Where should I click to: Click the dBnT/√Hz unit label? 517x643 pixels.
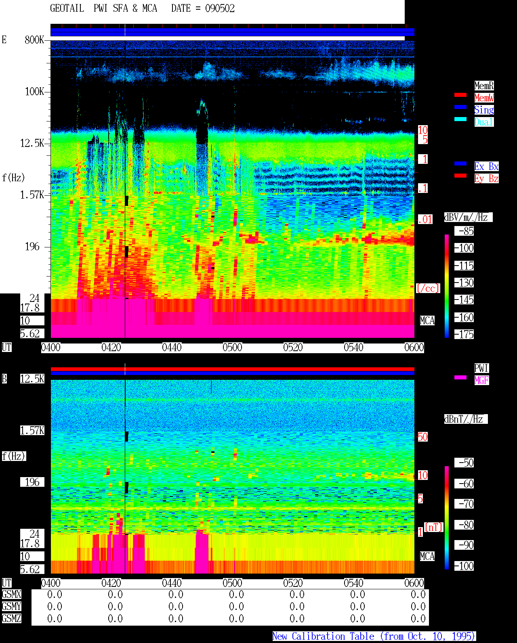pos(466,419)
